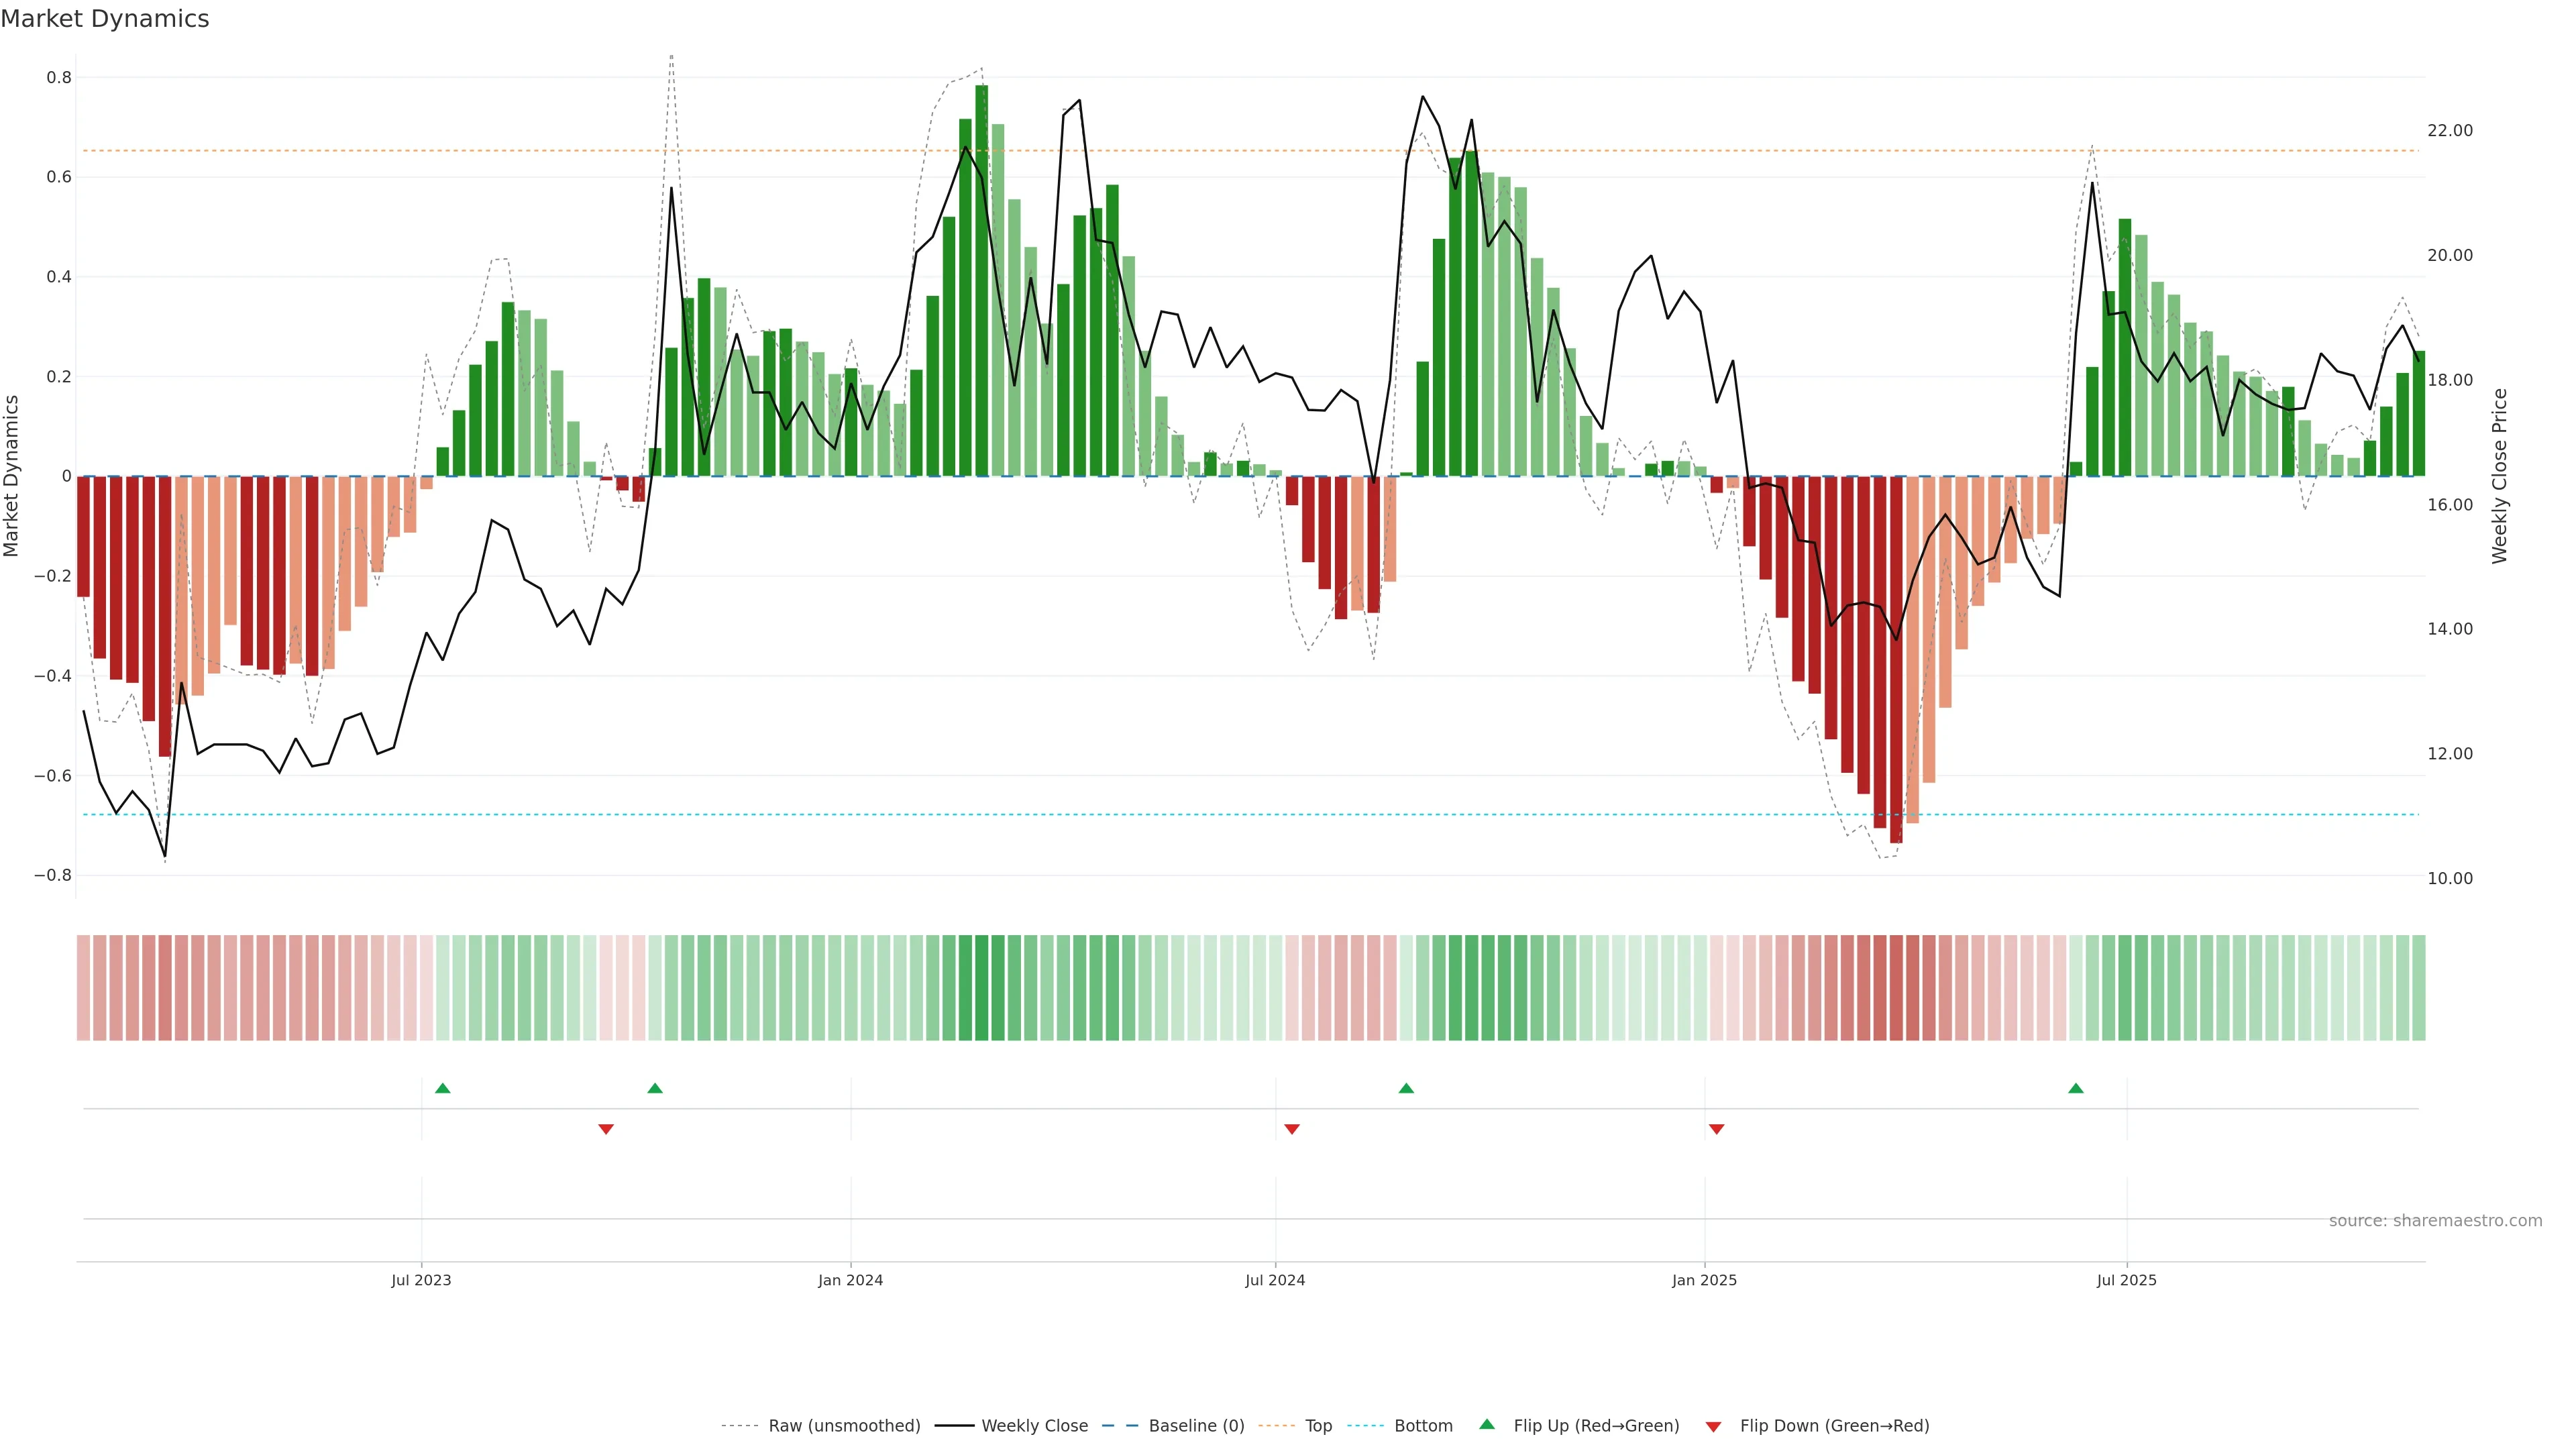Click the green flip-up marker before Jul 2025
The height and width of the screenshot is (1449, 2576).
pos(2076,1088)
